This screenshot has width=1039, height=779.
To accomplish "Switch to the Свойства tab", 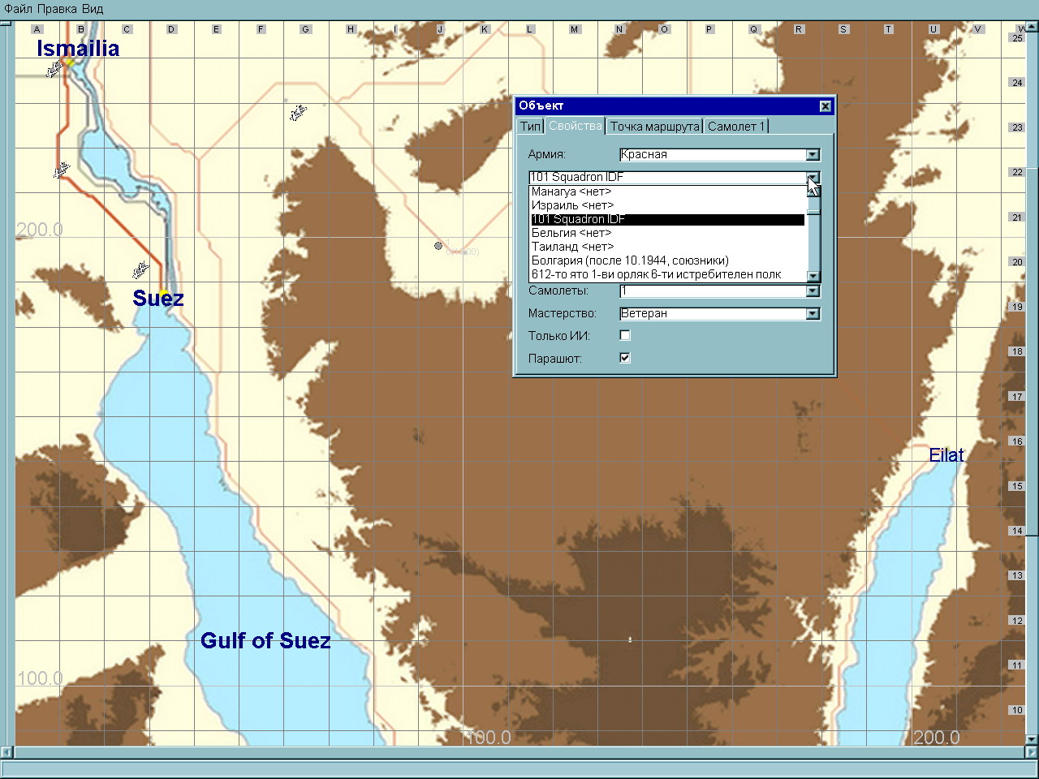I will point(575,125).
